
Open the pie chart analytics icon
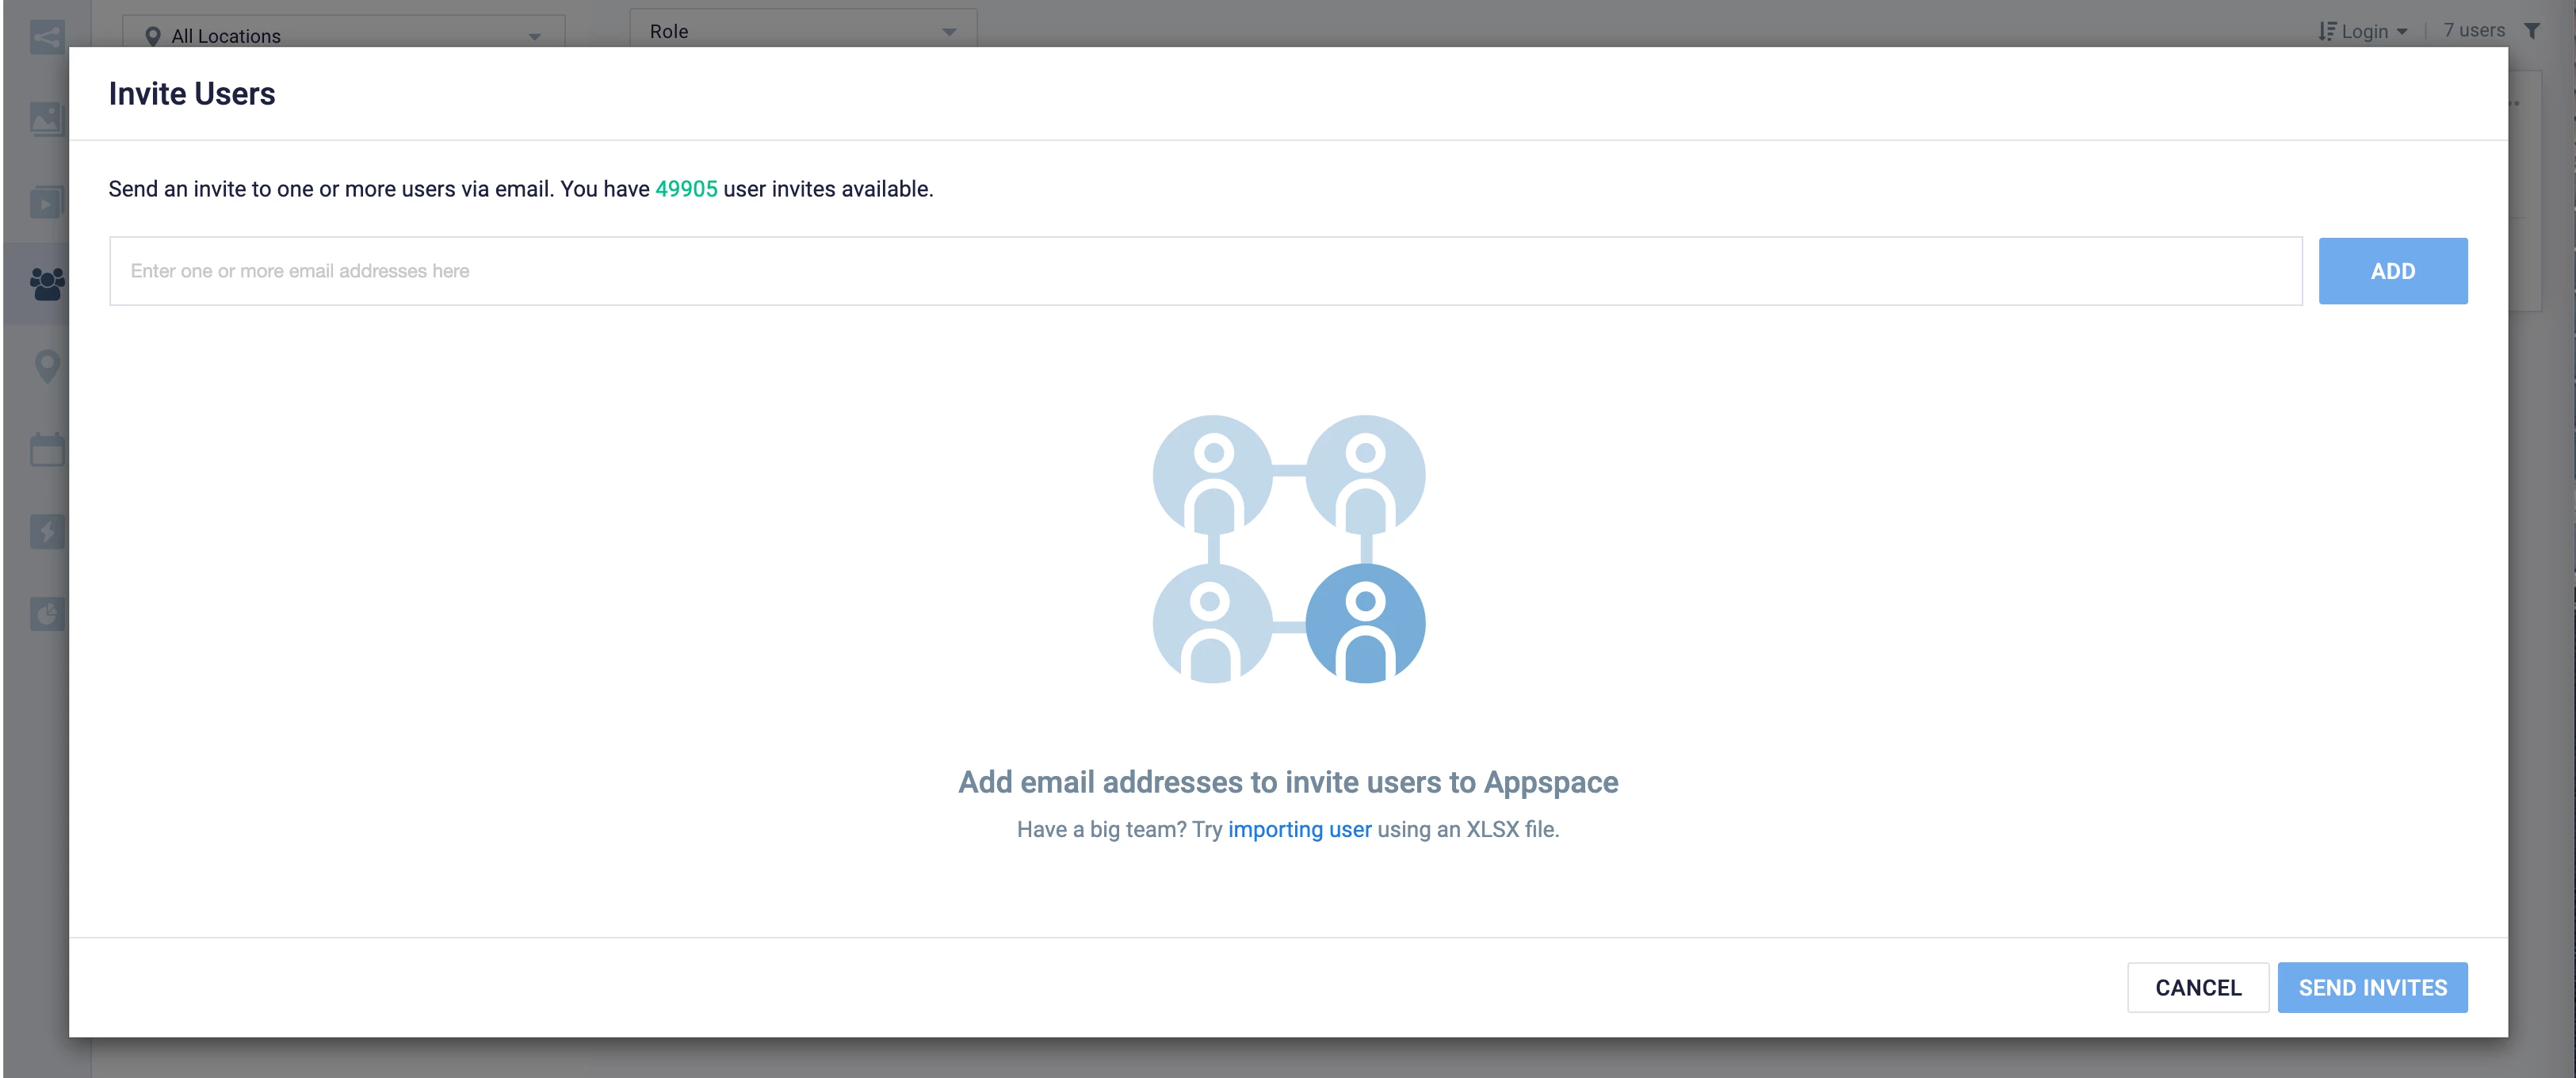point(46,614)
